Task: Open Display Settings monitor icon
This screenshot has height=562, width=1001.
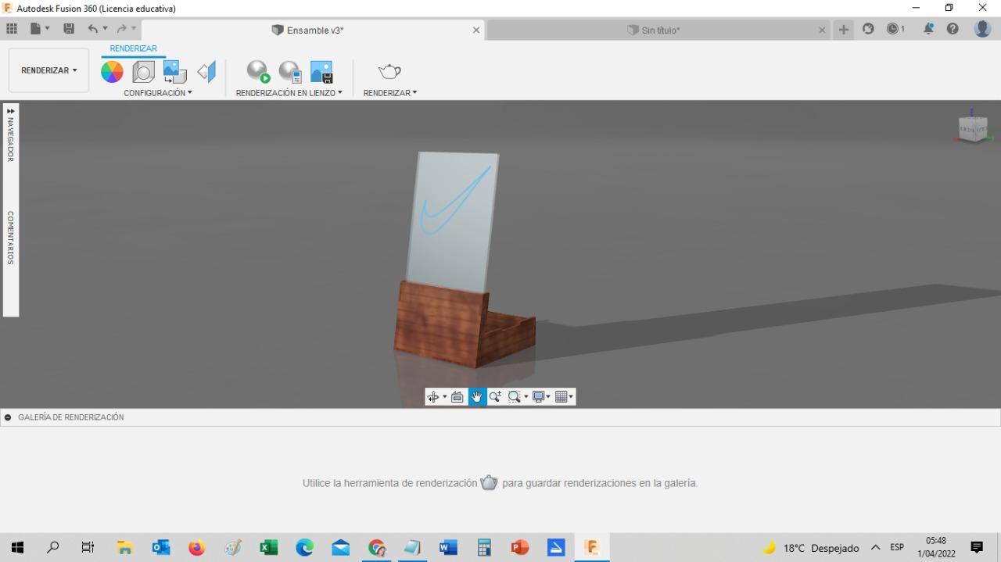Action: click(x=538, y=397)
